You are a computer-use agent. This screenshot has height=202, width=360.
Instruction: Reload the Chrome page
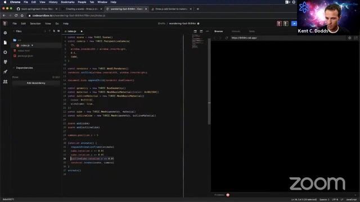pos(16,16)
